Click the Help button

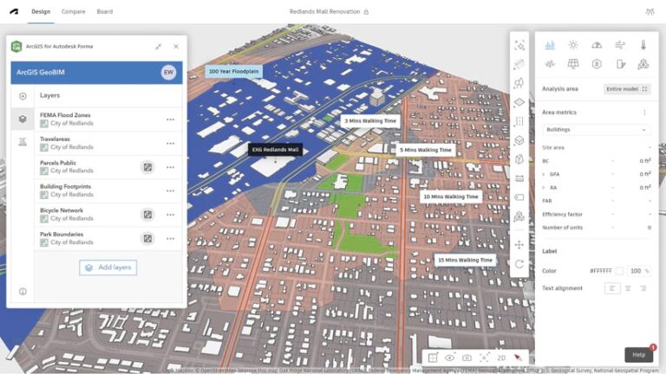tap(639, 354)
